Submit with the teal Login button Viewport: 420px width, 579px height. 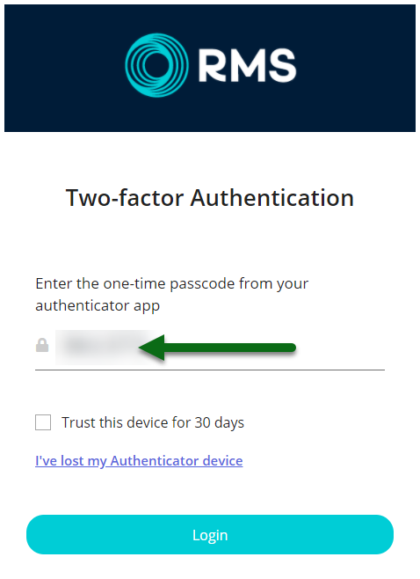pos(210,535)
